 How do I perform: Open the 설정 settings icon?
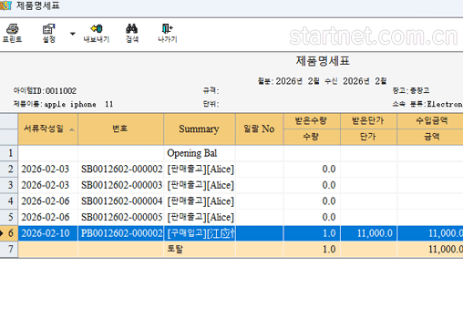(x=48, y=29)
